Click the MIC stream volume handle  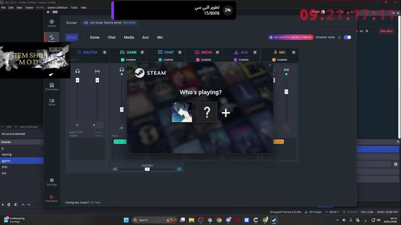pos(286,92)
